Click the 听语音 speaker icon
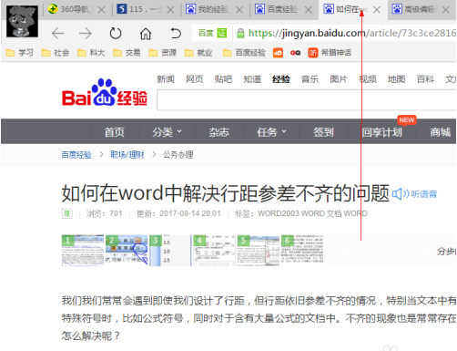Image resolution: width=457 pixels, height=351 pixels. [x=401, y=194]
